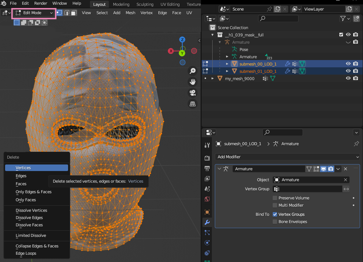
Task: Click the pin icon in properties header
Action: point(356,144)
